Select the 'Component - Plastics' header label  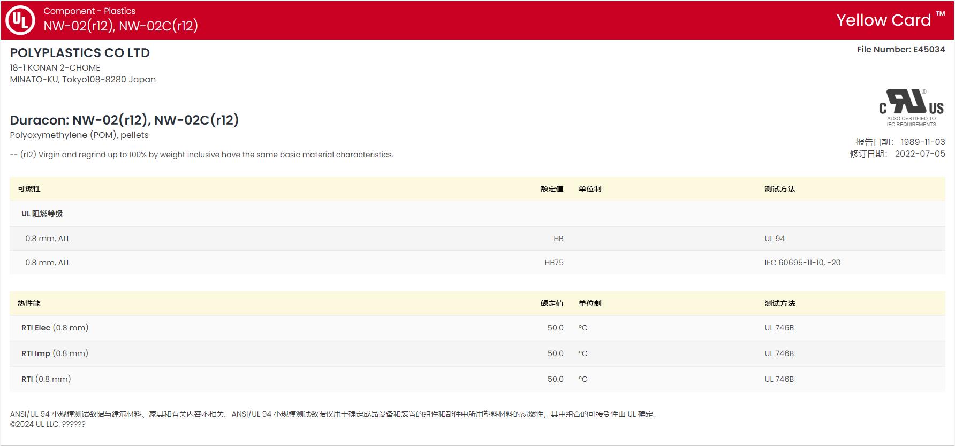pyautogui.click(x=89, y=11)
